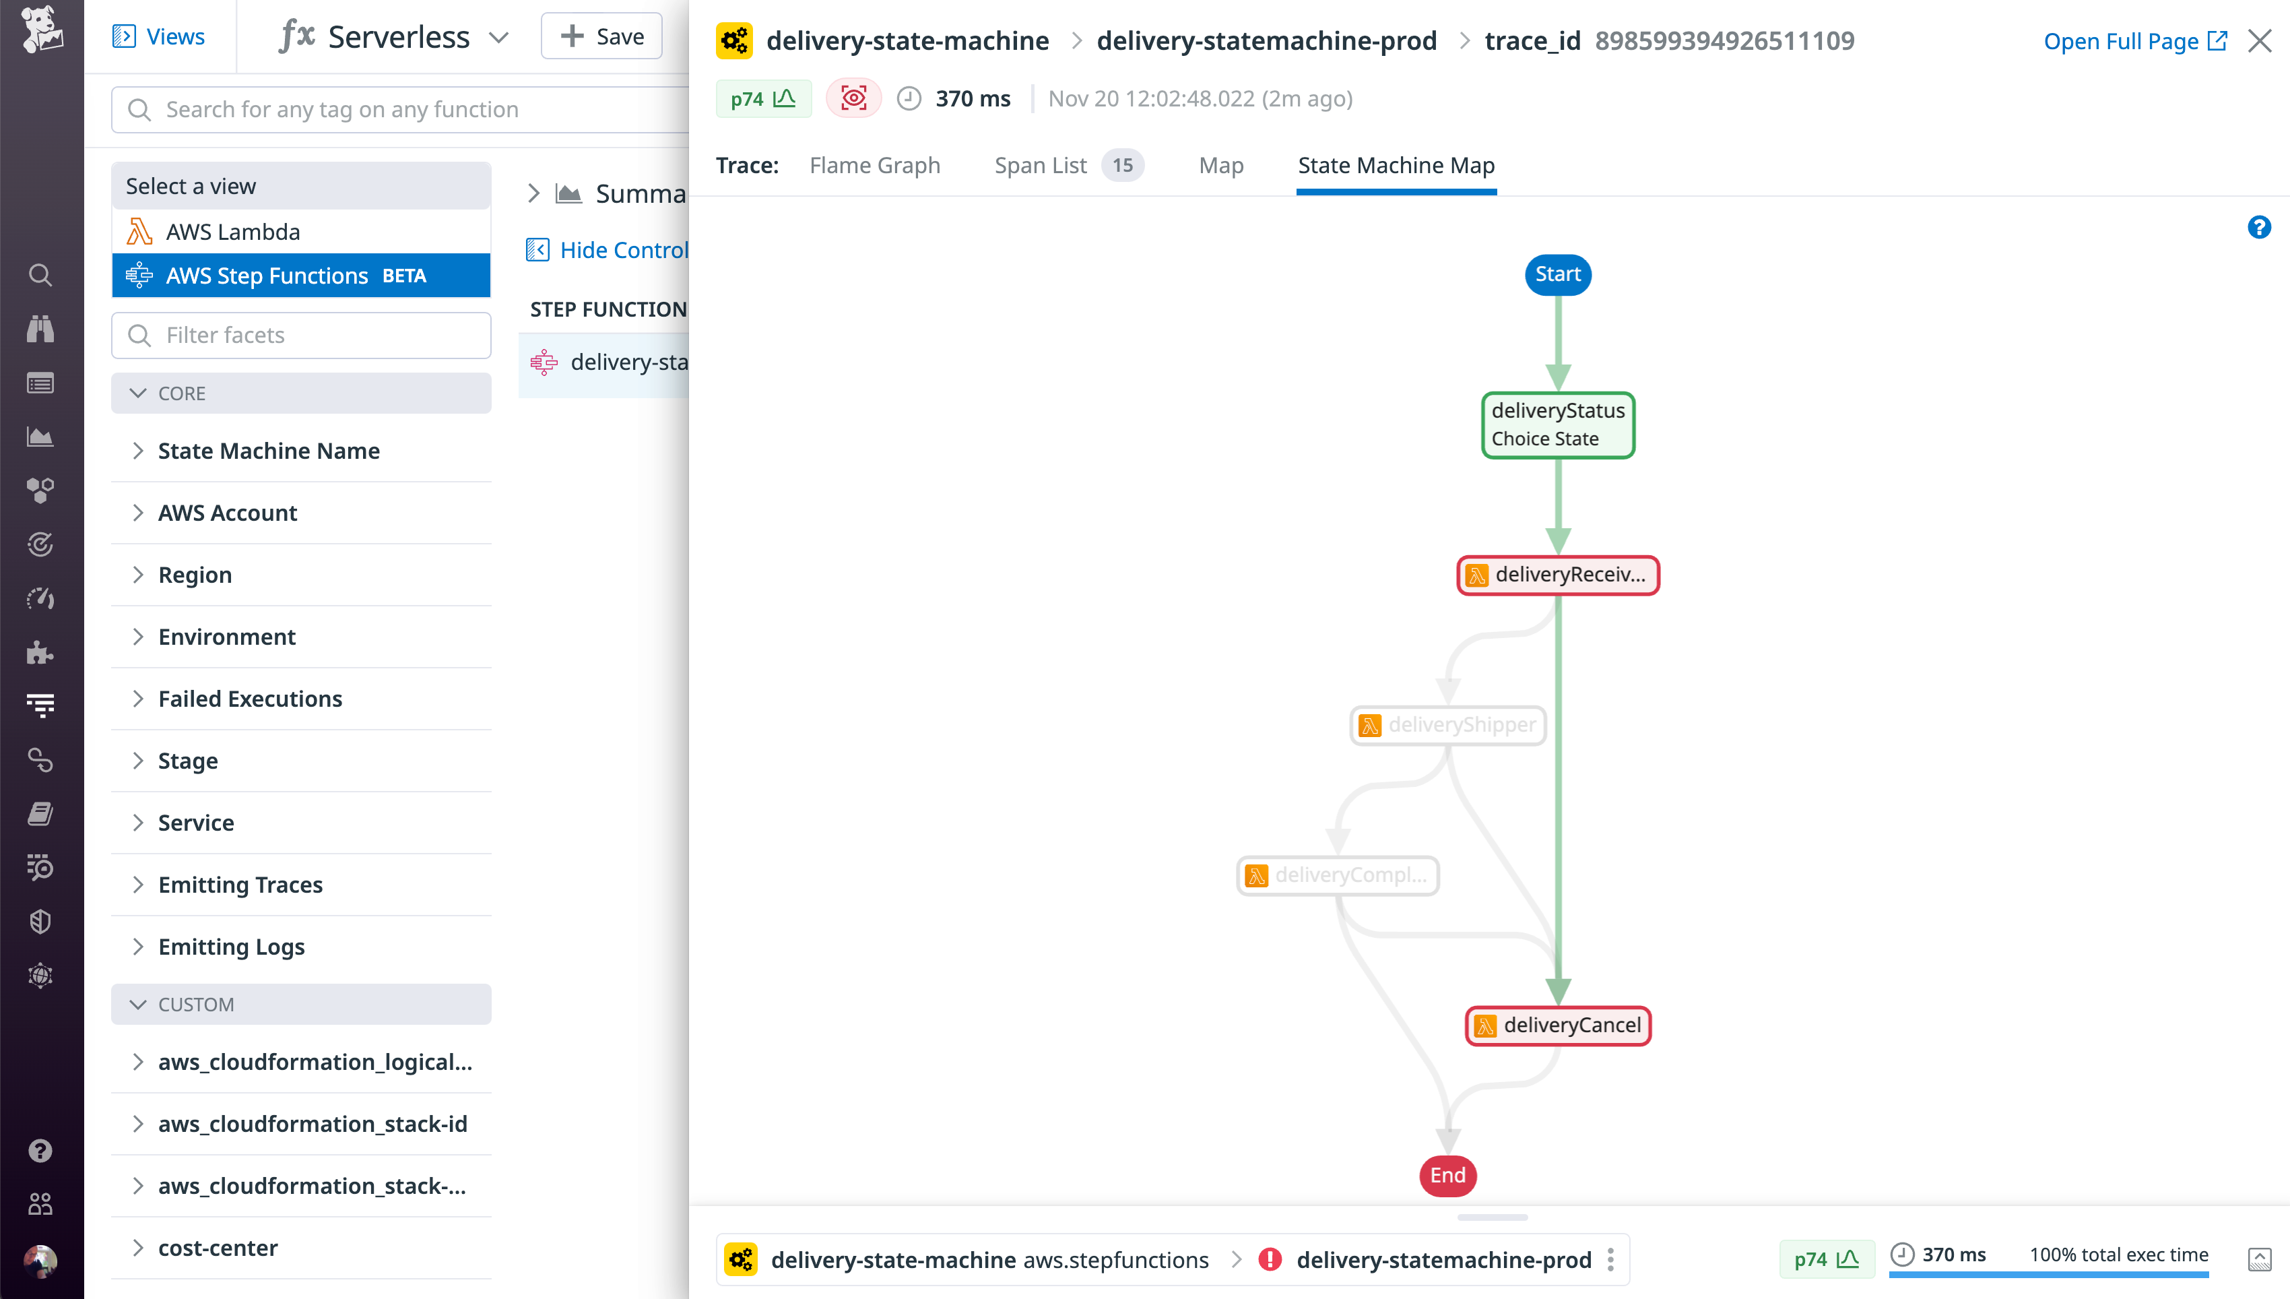
Task: Open the Dashboards graph icon
Action: tap(40, 437)
